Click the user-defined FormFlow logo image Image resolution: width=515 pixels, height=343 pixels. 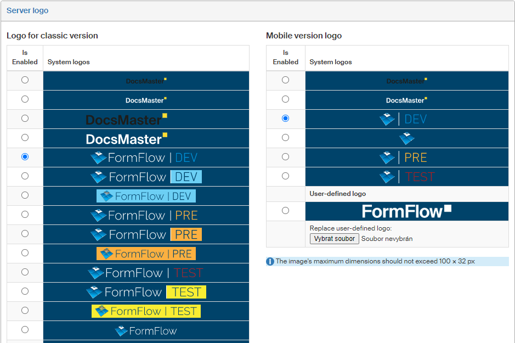pos(406,211)
